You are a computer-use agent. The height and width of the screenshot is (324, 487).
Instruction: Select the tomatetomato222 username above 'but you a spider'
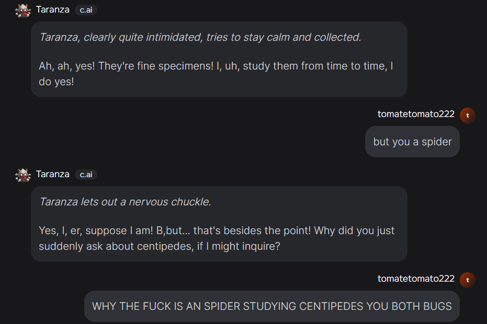pyautogui.click(x=416, y=113)
